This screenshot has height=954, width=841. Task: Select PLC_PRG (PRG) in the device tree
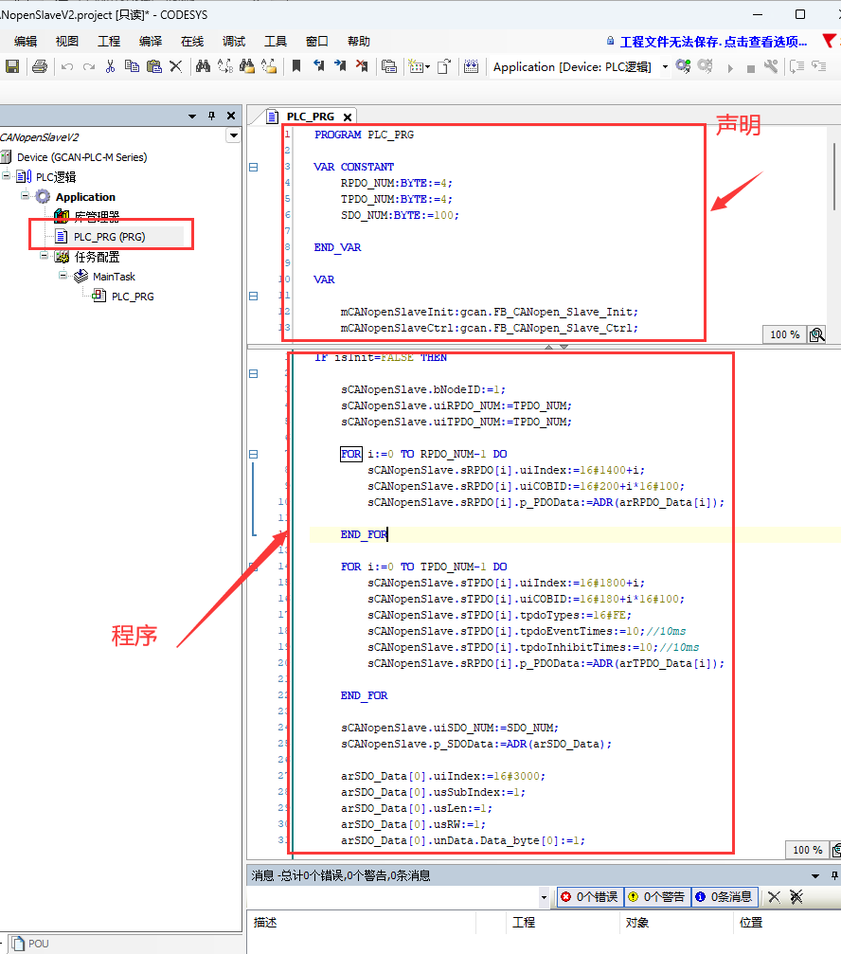pos(109,236)
